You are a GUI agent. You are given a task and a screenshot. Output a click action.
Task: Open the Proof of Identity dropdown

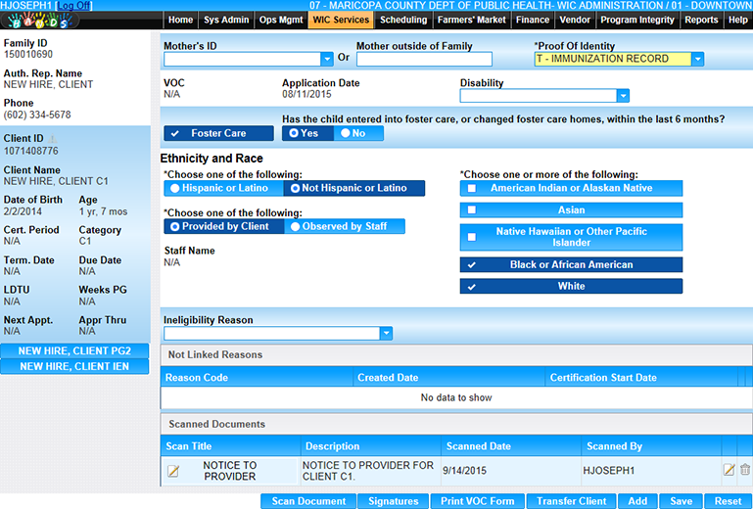(697, 60)
